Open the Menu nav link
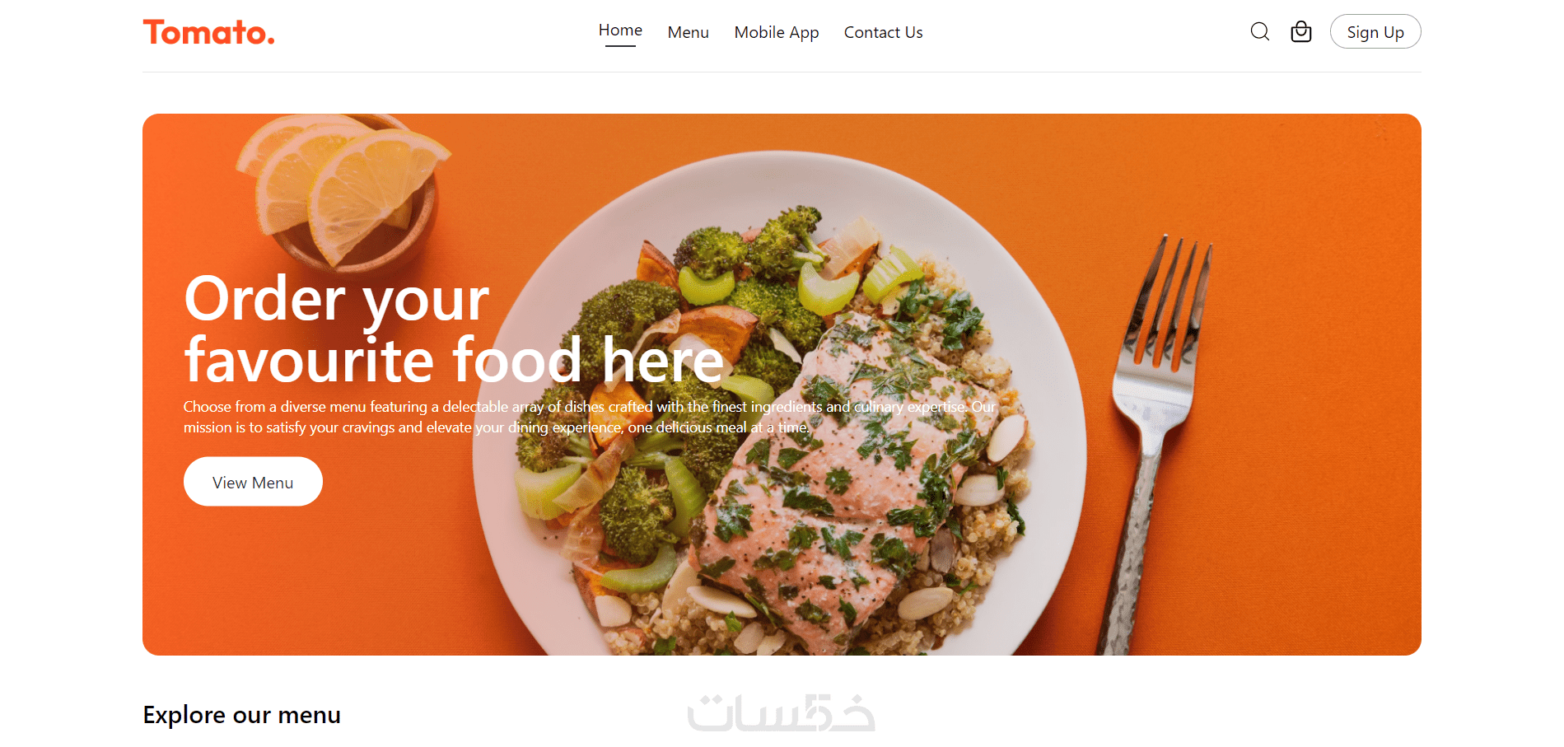Image resolution: width=1564 pixels, height=747 pixels. (x=688, y=32)
